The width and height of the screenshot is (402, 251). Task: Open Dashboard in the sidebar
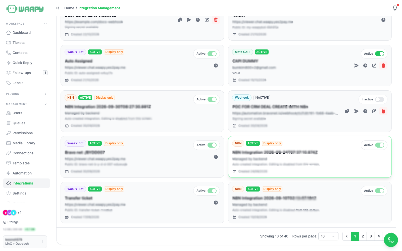26,33
